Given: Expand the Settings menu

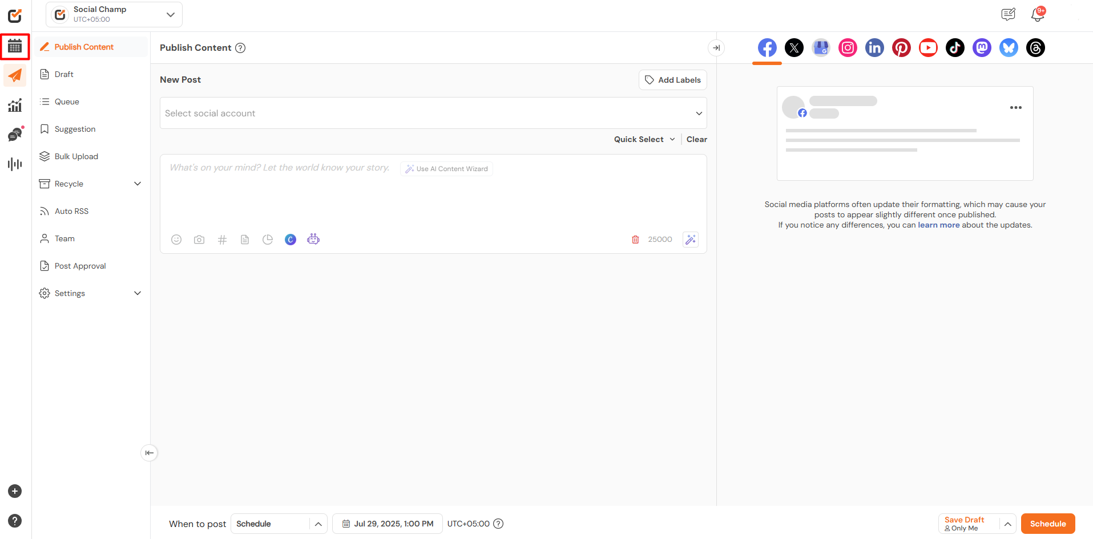Looking at the screenshot, I should point(91,293).
